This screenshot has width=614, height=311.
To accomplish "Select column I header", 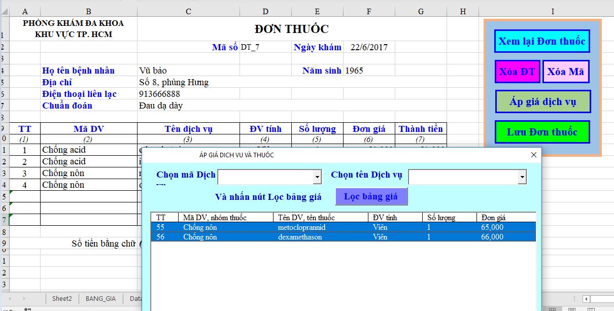I will [x=552, y=12].
